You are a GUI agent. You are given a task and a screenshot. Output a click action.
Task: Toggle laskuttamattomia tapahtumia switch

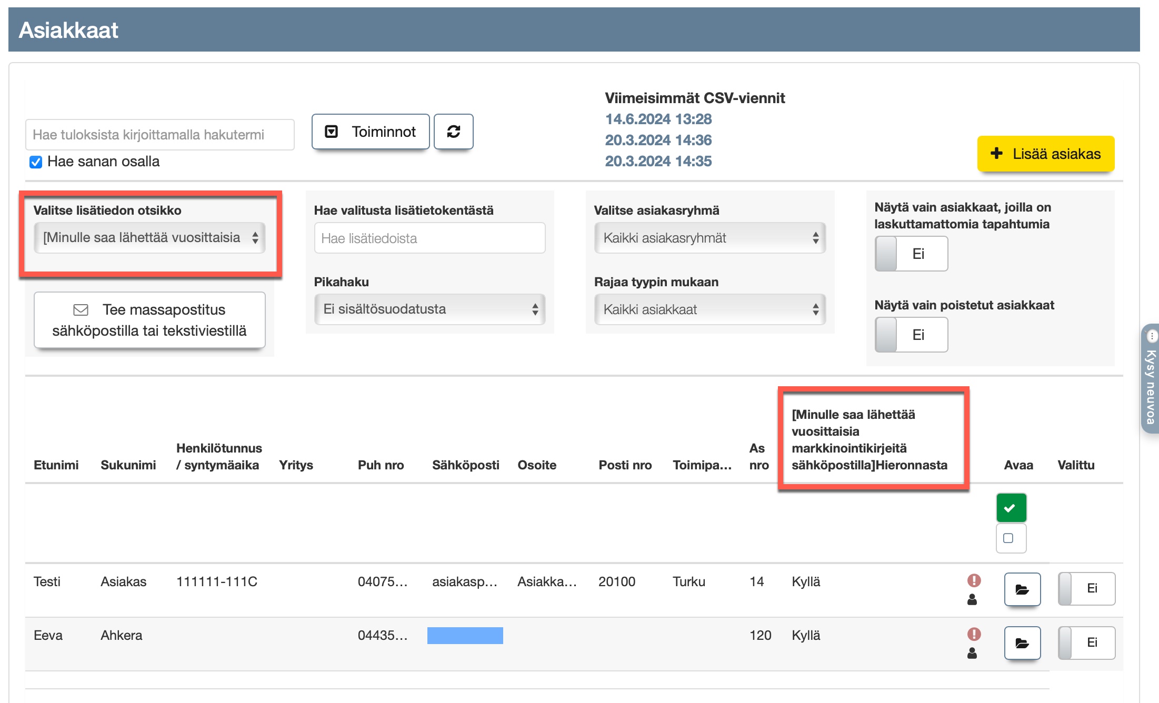pos(911,254)
